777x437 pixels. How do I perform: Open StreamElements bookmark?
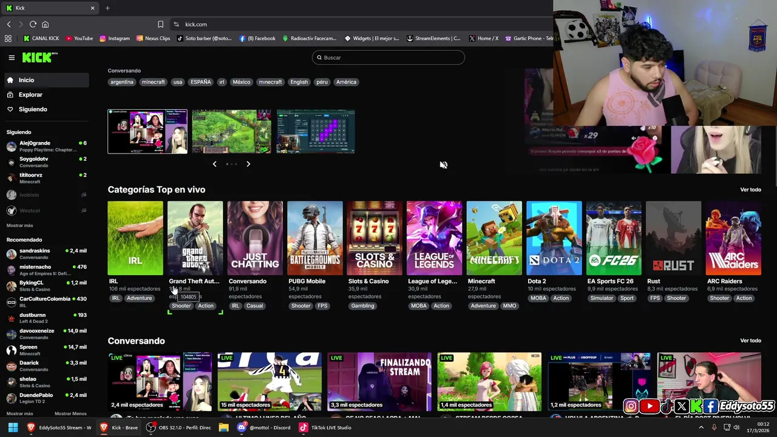pyautogui.click(x=433, y=38)
